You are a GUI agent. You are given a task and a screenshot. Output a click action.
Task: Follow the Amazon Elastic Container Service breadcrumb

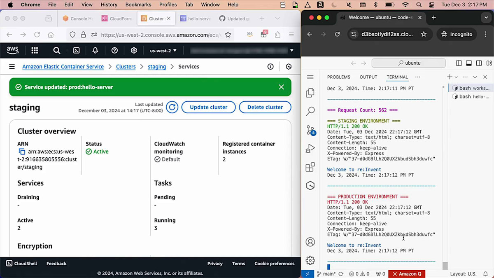coord(63,66)
